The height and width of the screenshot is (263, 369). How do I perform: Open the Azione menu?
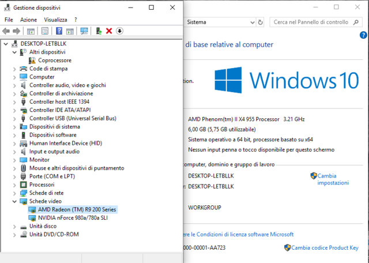[x=28, y=20]
